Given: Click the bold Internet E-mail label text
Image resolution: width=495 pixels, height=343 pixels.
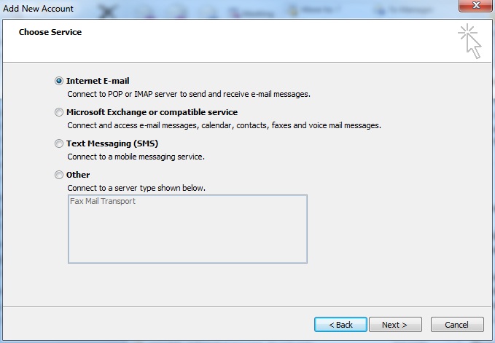Looking at the screenshot, I should [98, 81].
